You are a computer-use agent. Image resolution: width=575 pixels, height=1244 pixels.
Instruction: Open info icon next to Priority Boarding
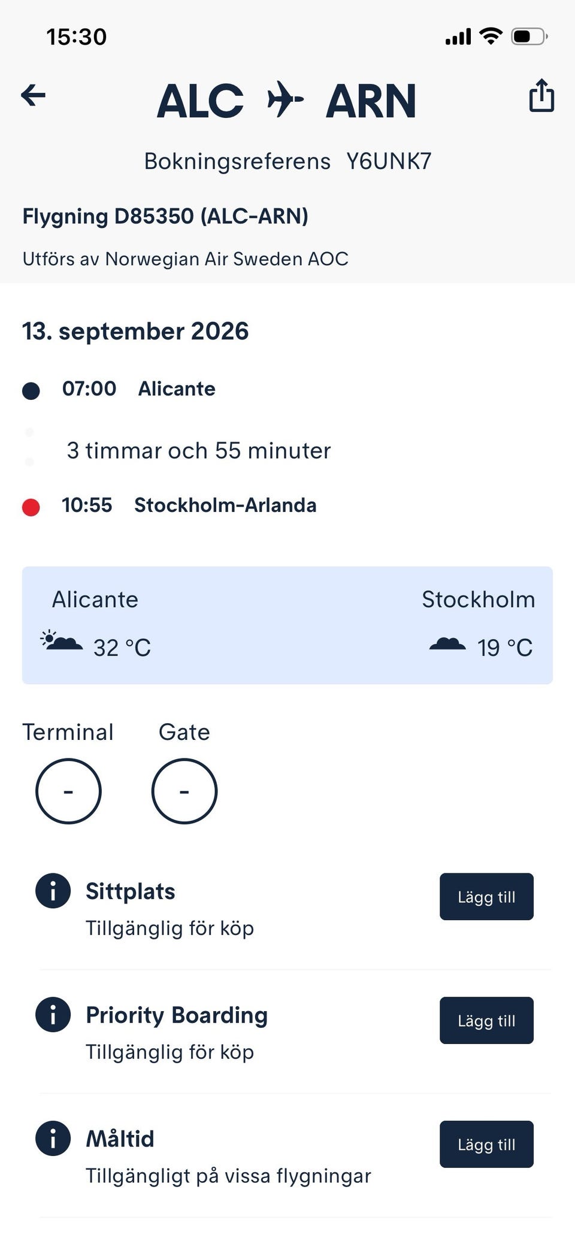53,1015
